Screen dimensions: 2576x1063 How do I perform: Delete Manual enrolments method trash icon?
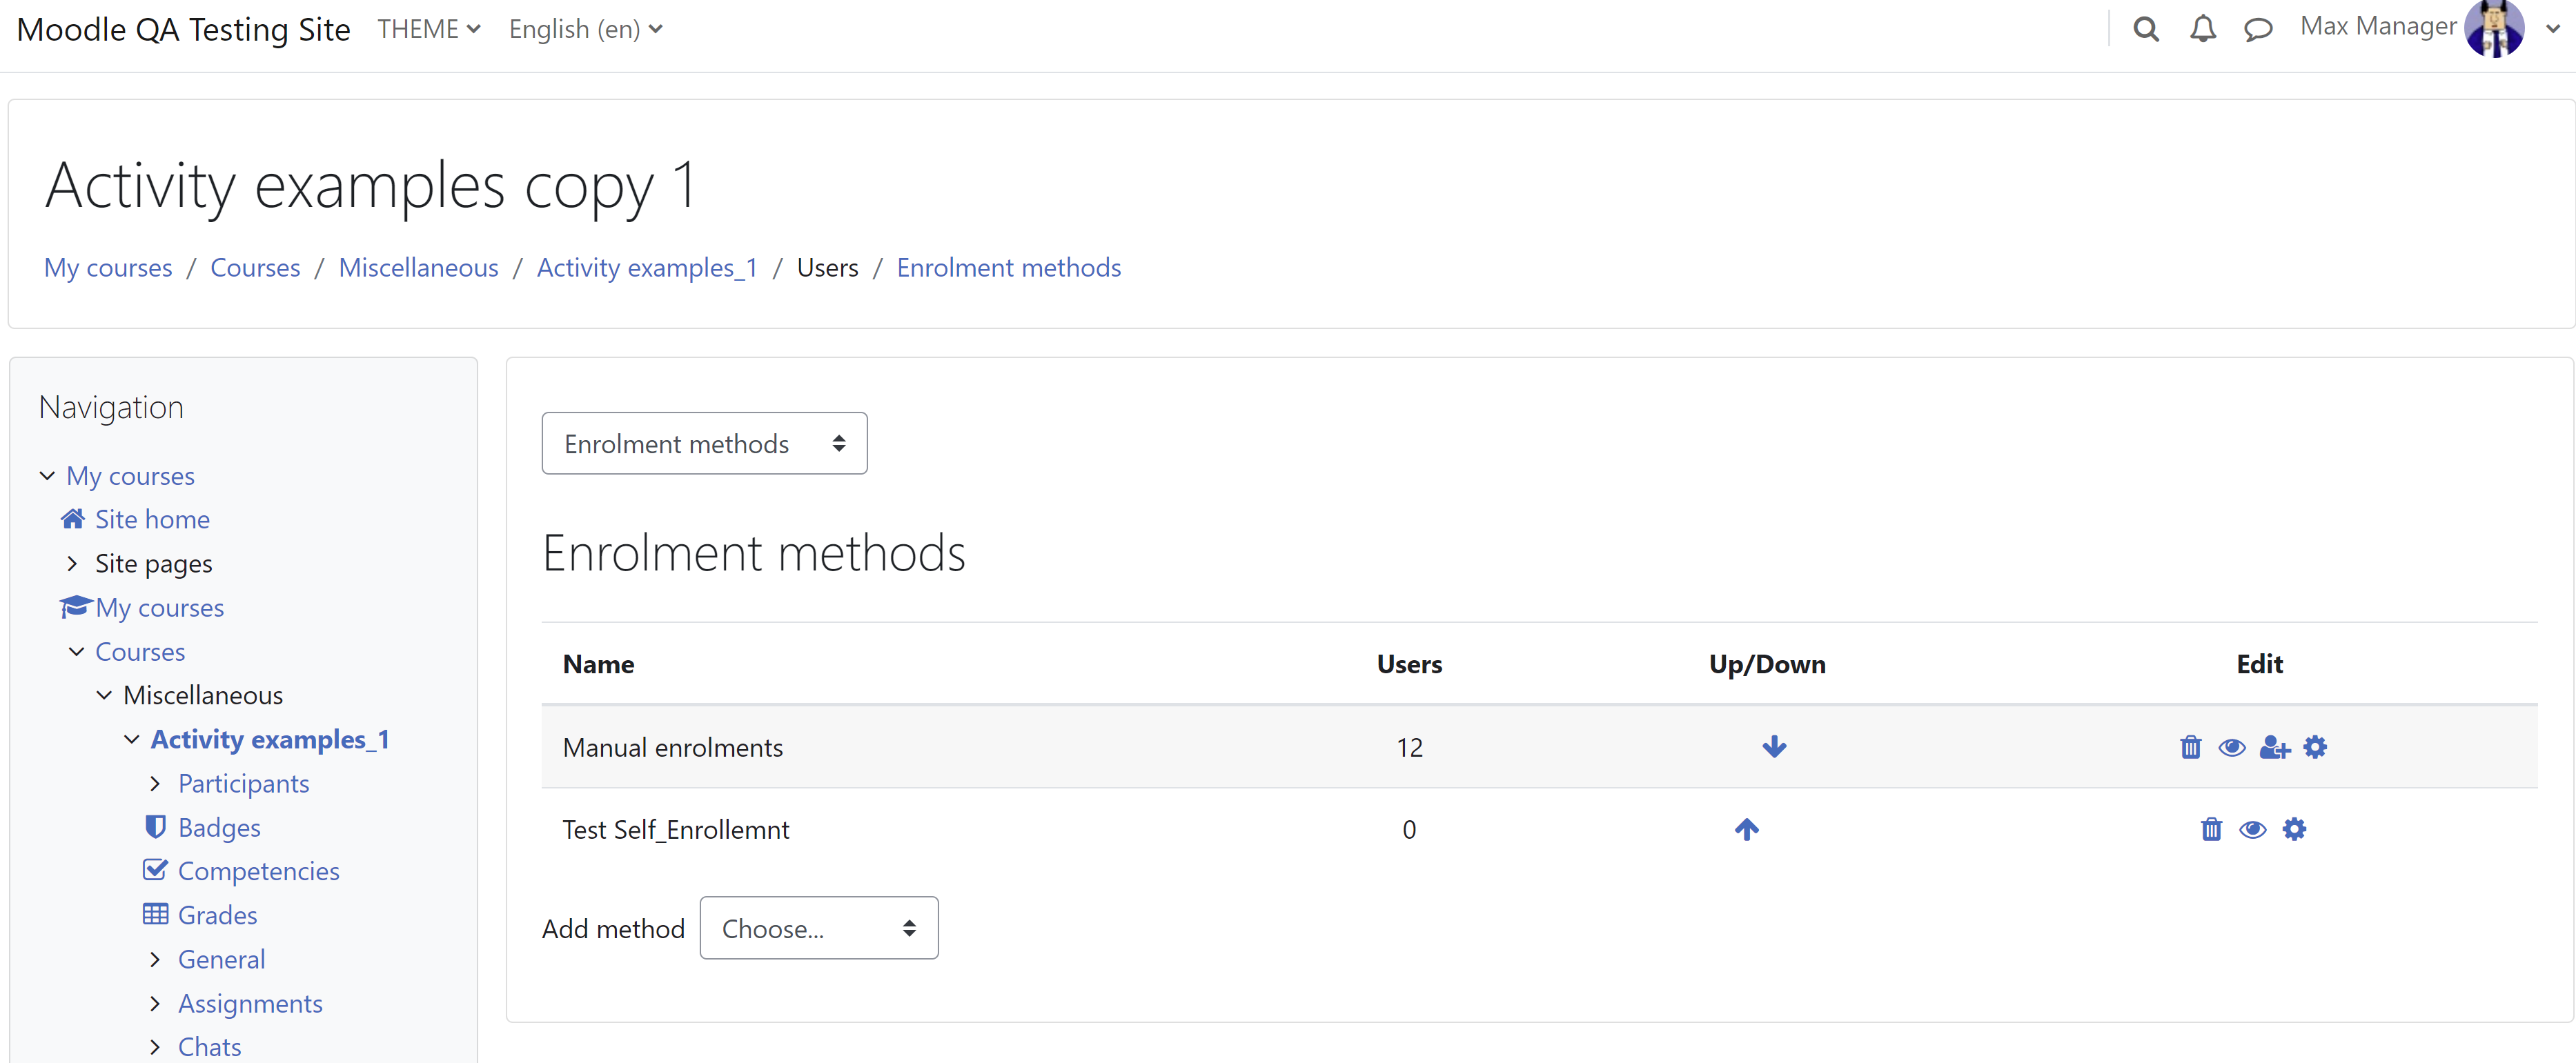pos(2191,747)
